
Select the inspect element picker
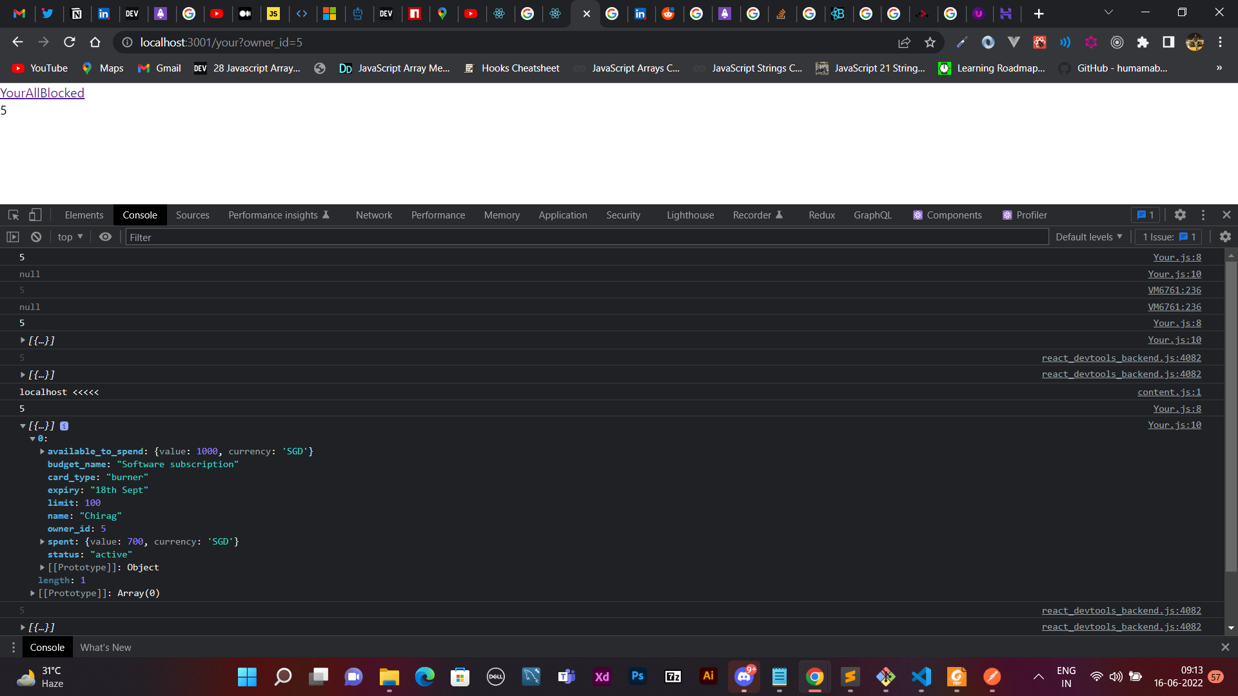coord(13,215)
